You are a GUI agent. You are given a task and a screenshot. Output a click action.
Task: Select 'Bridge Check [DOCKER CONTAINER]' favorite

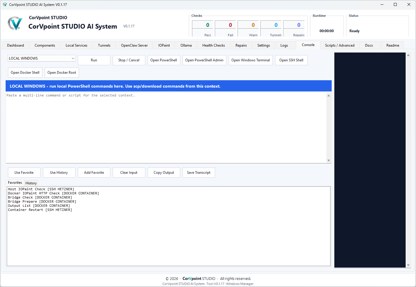(40, 198)
